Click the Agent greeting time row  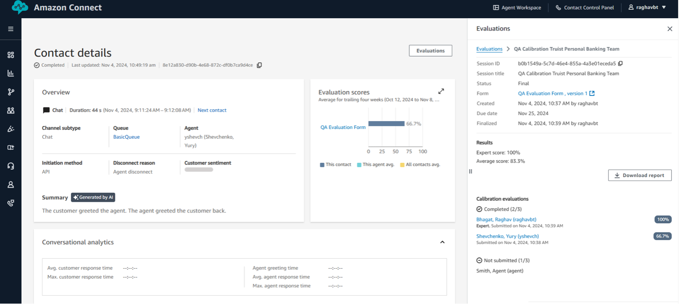(x=297, y=268)
